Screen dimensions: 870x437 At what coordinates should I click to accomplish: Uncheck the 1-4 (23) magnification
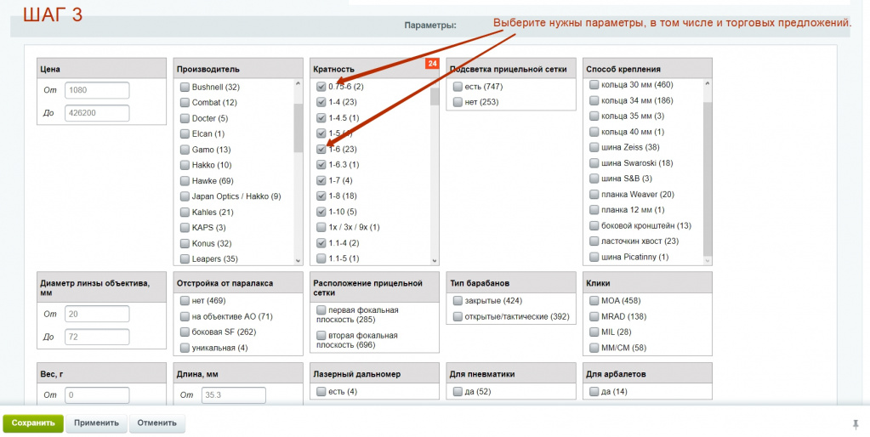coord(321,102)
